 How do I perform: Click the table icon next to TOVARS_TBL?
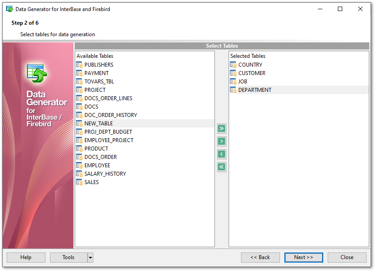(x=79, y=81)
